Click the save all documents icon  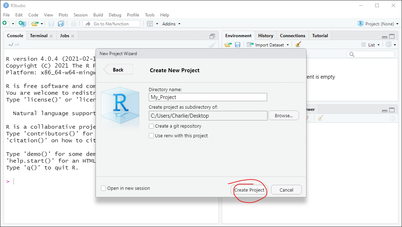(x=61, y=24)
